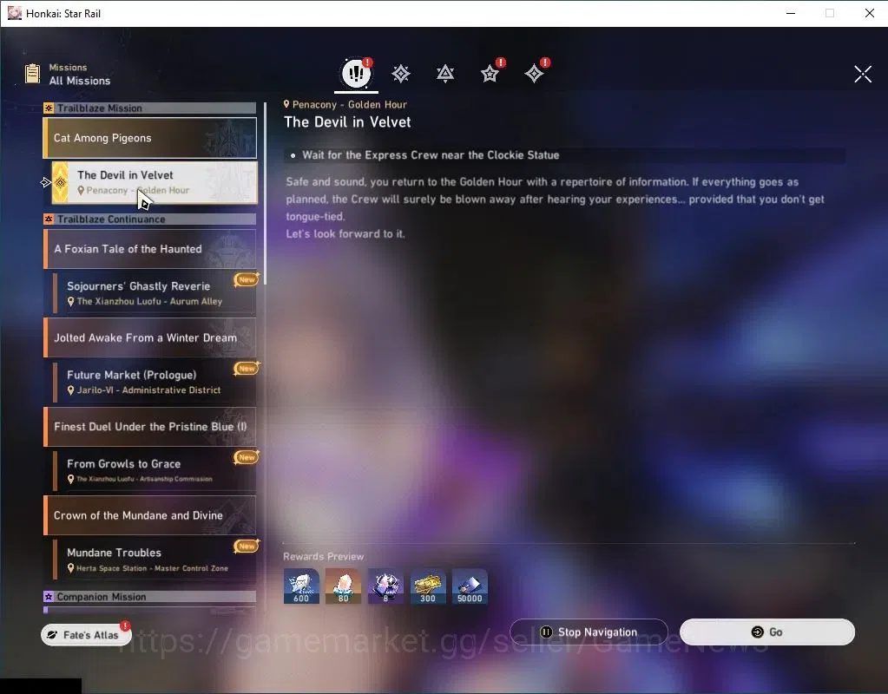
Task: Open the All Missions tab icon
Action: (356, 73)
